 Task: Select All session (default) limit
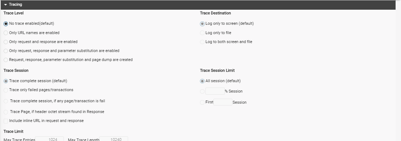(x=202, y=81)
